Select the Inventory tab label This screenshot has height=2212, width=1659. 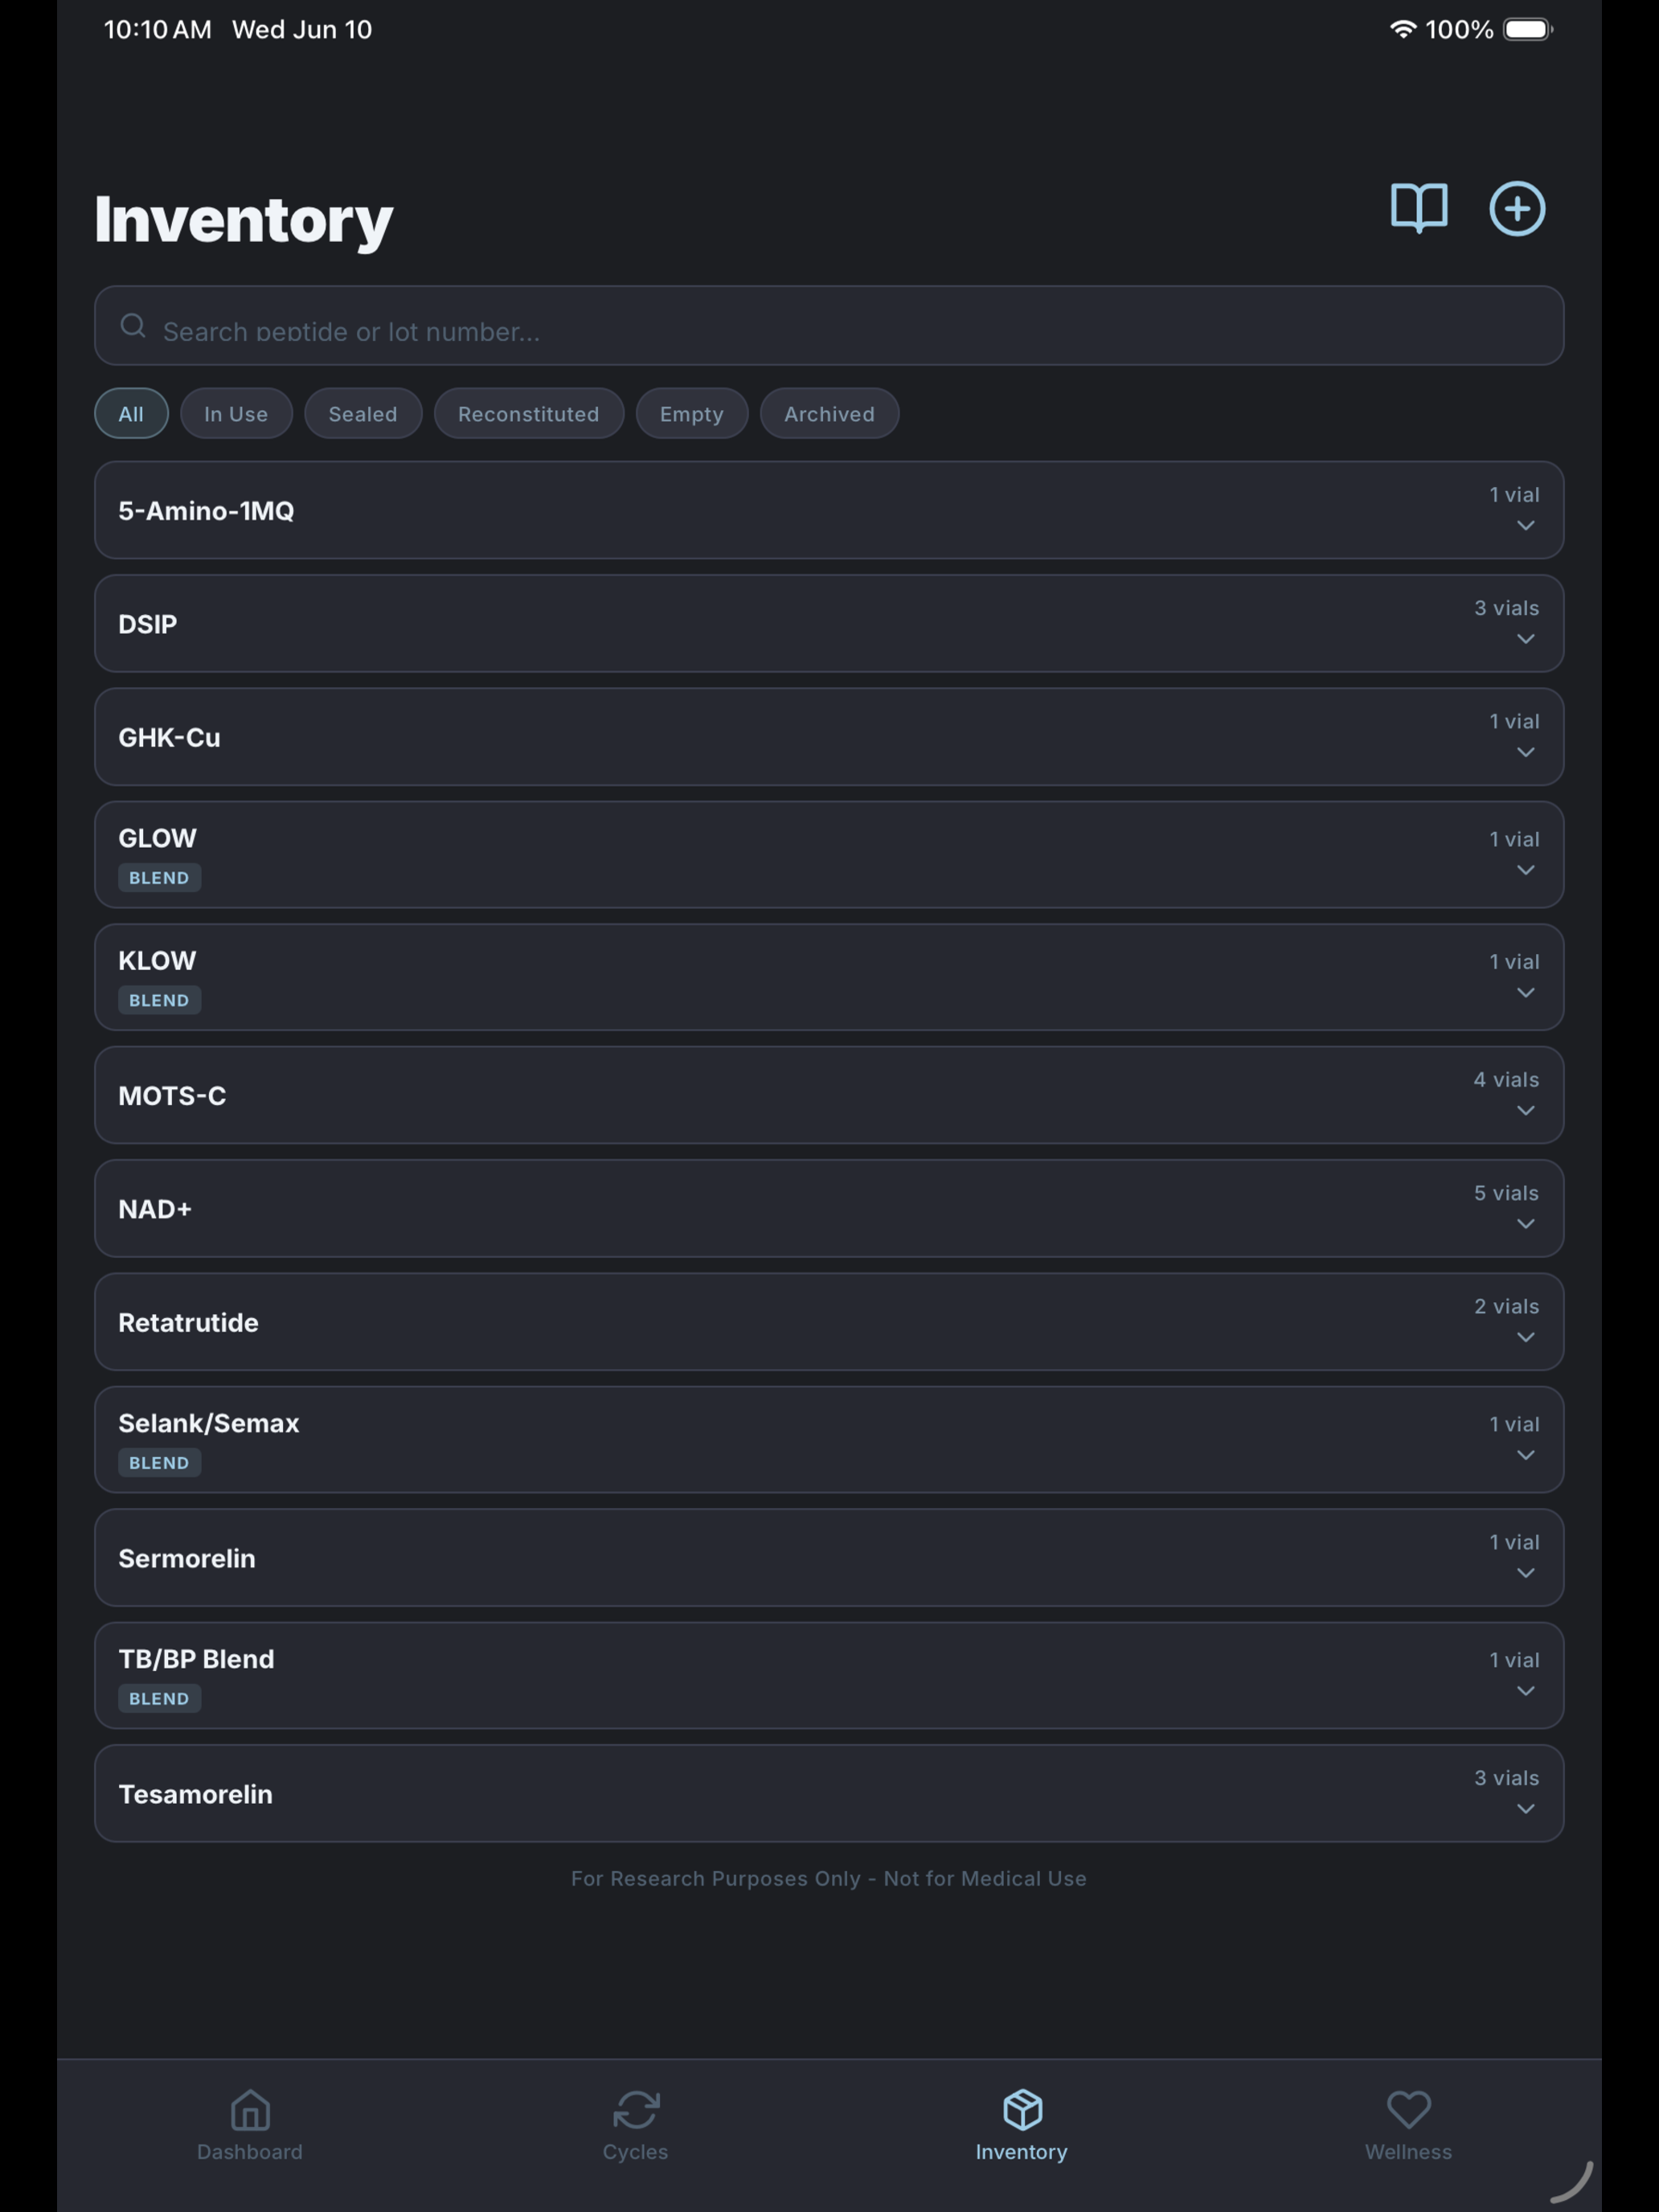click(1022, 2151)
